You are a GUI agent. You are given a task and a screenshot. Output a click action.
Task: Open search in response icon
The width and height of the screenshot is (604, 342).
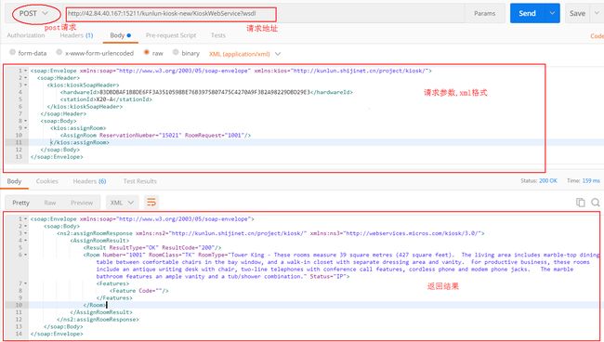pos(596,203)
